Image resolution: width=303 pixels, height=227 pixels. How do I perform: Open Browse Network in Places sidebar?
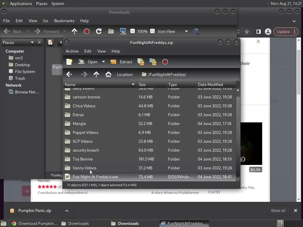(27, 92)
